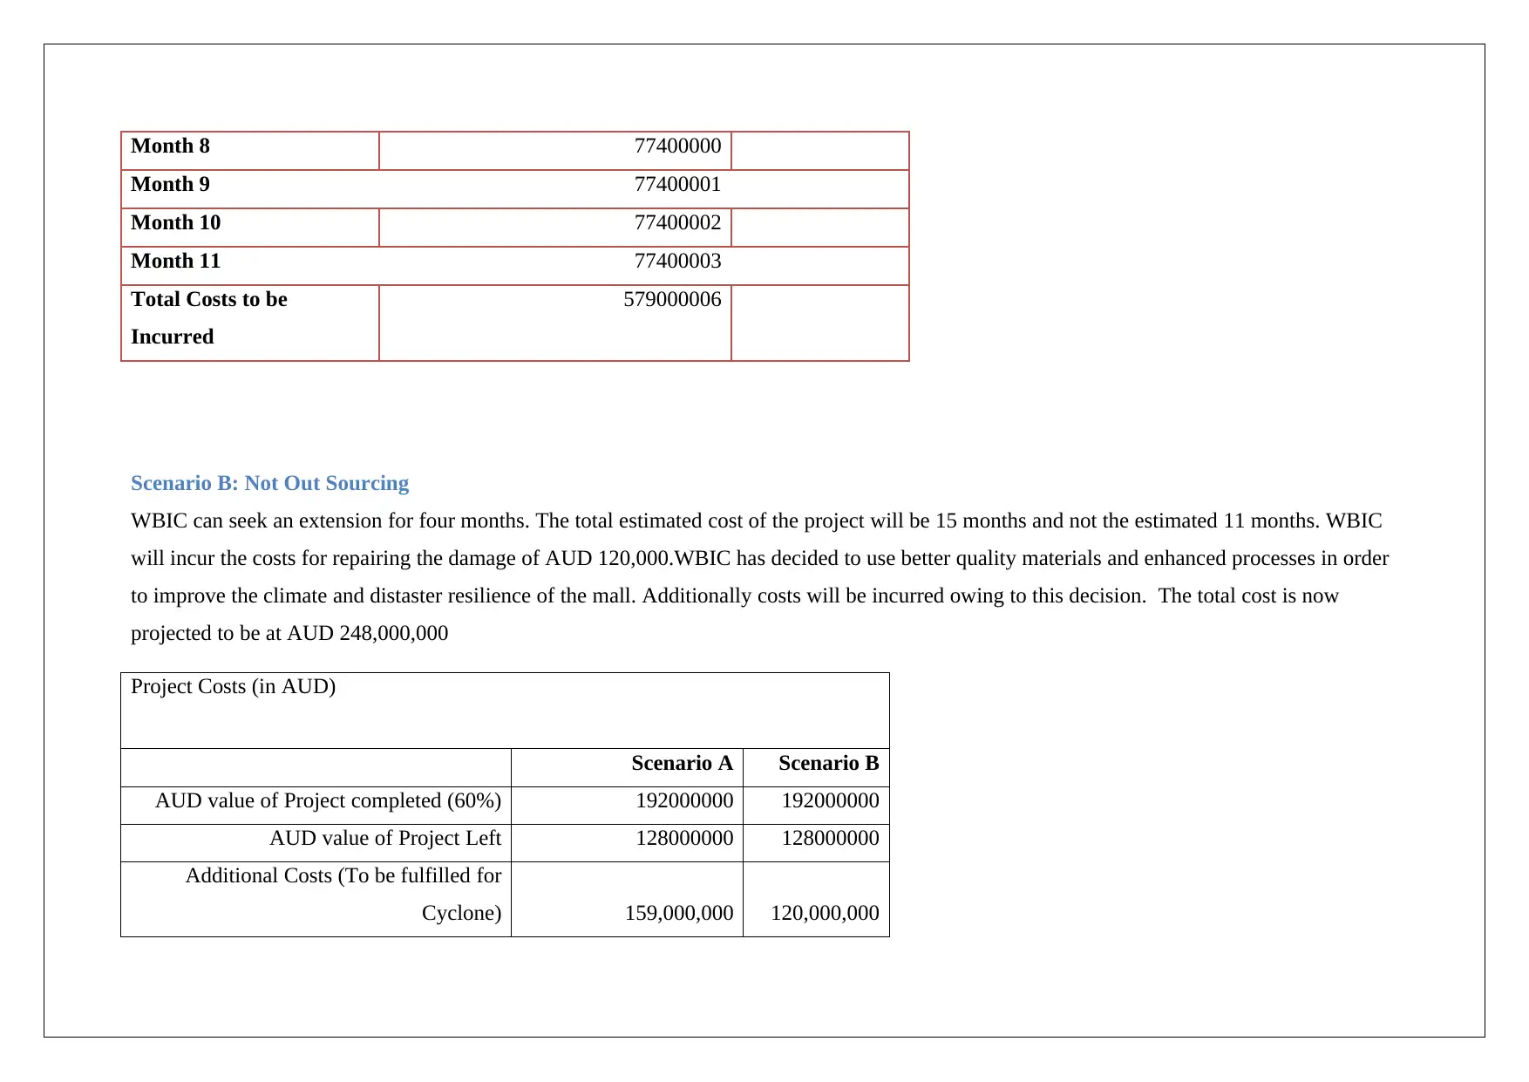Screen dimensions: 1529x1082
Task: Select the 'Month 10' row label
Action: coord(175,223)
